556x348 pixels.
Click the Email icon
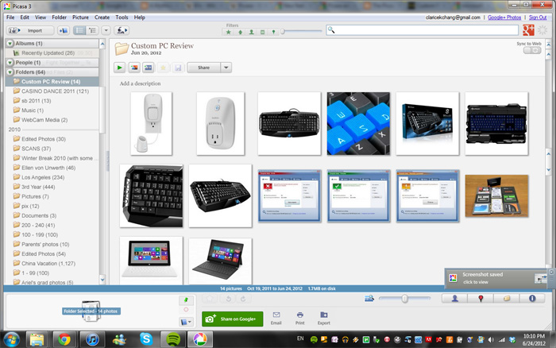tap(276, 318)
